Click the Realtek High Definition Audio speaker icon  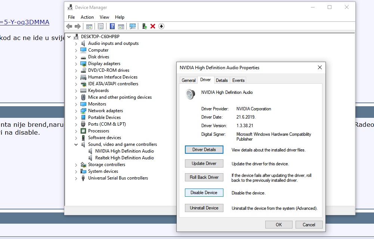coord(90,158)
